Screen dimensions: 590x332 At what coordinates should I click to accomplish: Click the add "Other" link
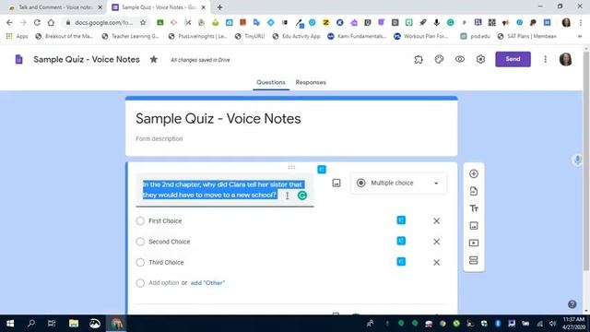pyautogui.click(x=207, y=283)
